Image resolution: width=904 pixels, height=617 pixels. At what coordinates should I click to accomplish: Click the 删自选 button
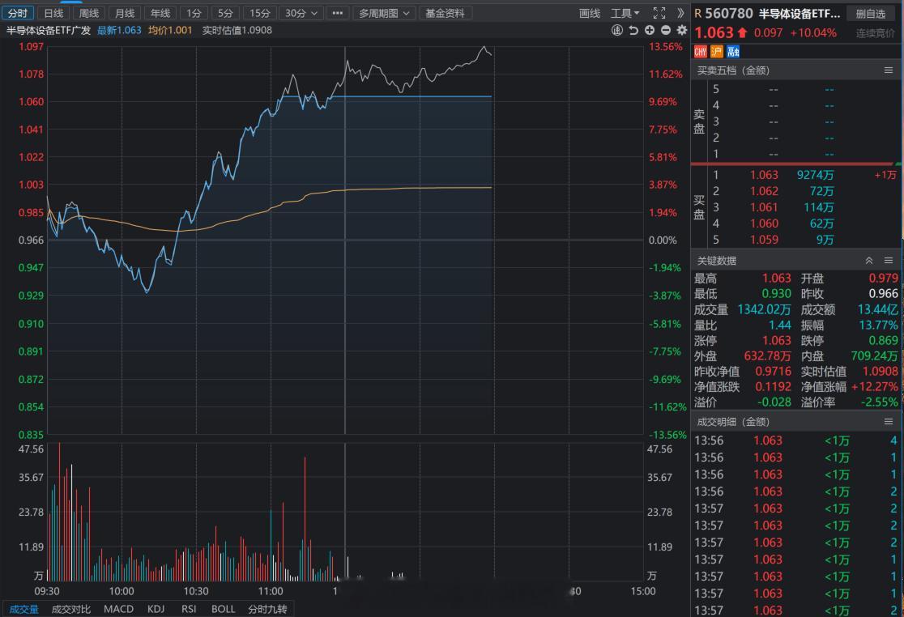point(871,13)
